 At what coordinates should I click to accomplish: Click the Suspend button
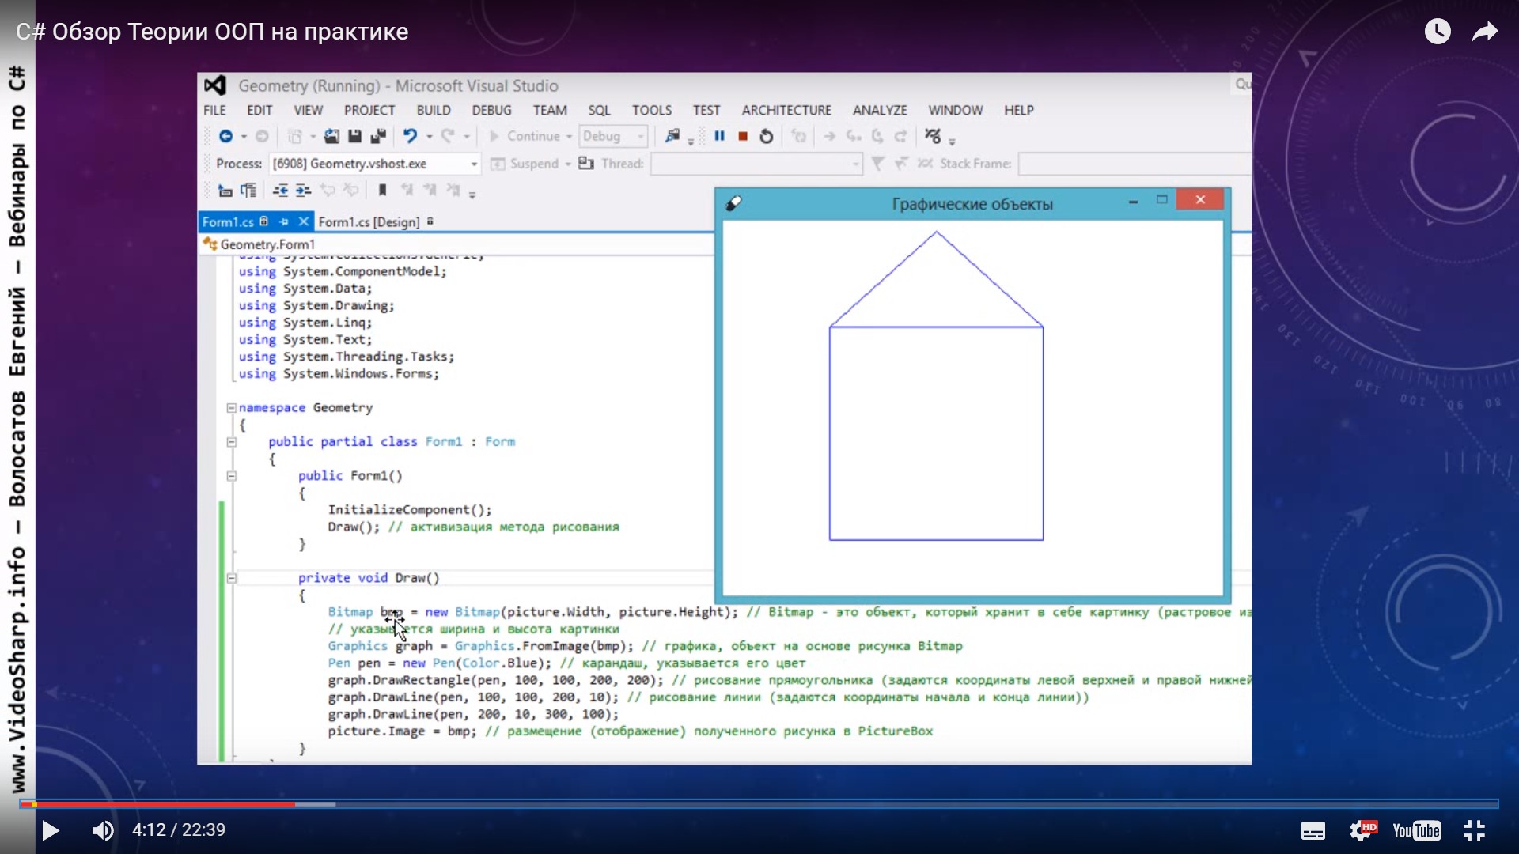point(531,164)
